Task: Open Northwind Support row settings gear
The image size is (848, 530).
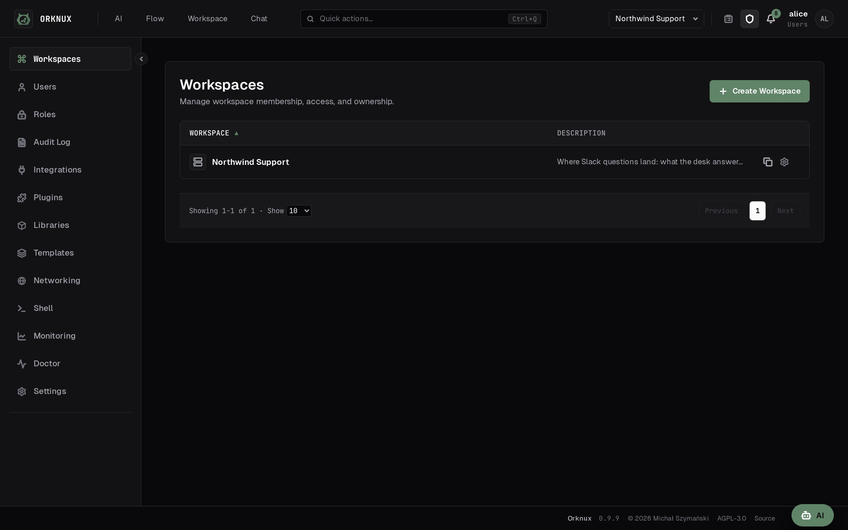Action: [x=784, y=162]
